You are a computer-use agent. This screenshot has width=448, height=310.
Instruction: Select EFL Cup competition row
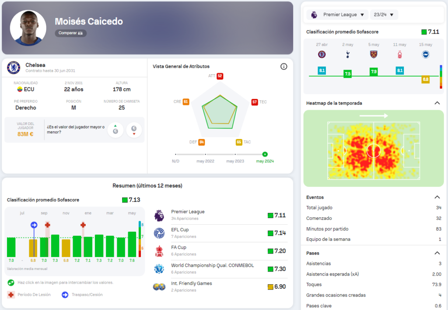(x=220, y=233)
